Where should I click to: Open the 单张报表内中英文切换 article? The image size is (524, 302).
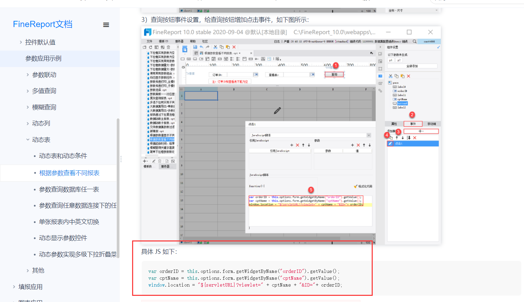[x=69, y=222]
